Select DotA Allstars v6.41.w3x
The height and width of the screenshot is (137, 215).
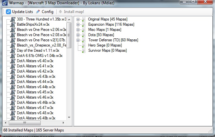click(x=35, y=66)
